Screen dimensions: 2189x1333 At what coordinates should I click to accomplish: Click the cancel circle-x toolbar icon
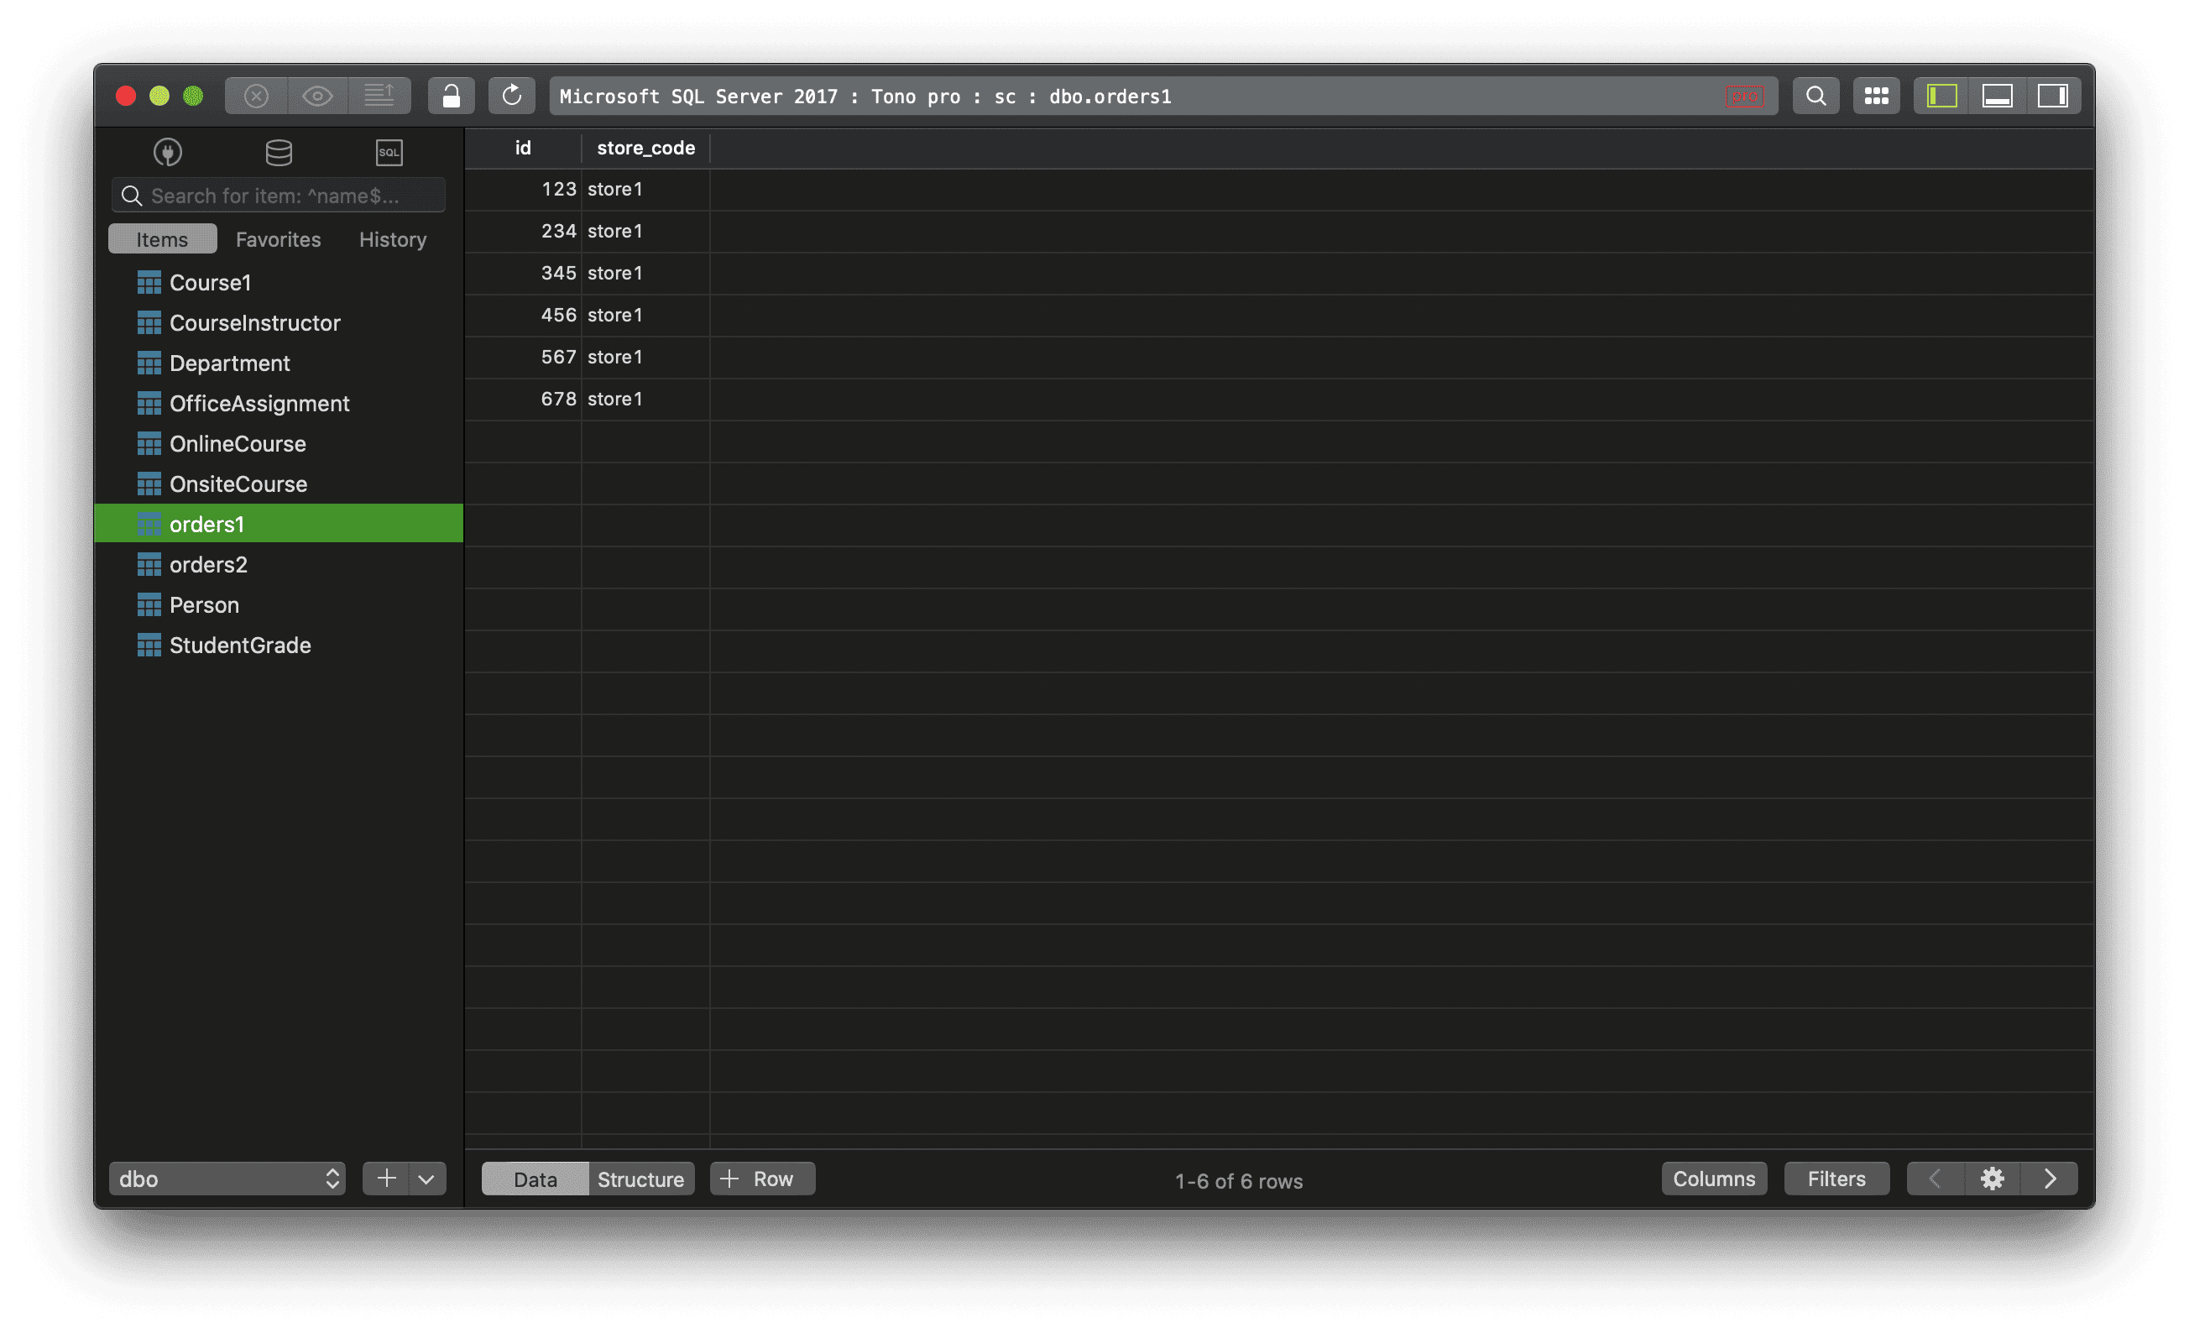click(256, 96)
